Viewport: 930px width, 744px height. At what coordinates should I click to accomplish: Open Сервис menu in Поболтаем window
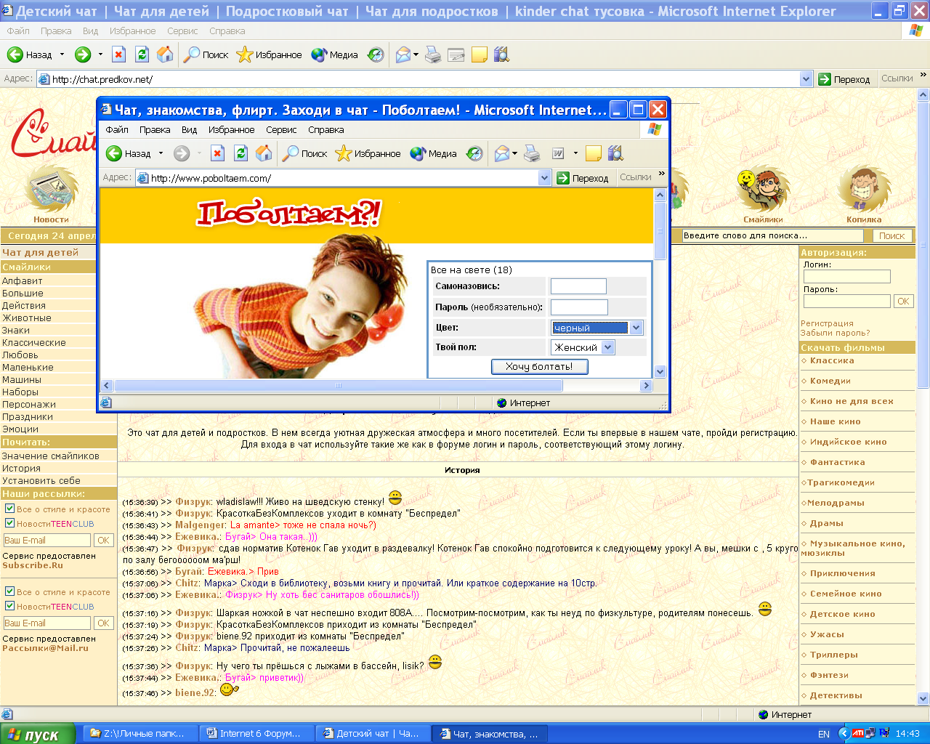tap(281, 129)
